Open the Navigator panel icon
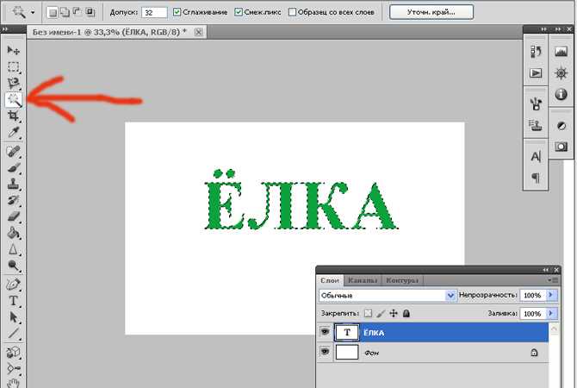The height and width of the screenshot is (388, 577). point(561,73)
